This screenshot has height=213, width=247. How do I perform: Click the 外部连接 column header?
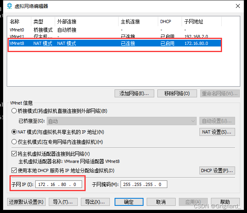tap(87, 21)
